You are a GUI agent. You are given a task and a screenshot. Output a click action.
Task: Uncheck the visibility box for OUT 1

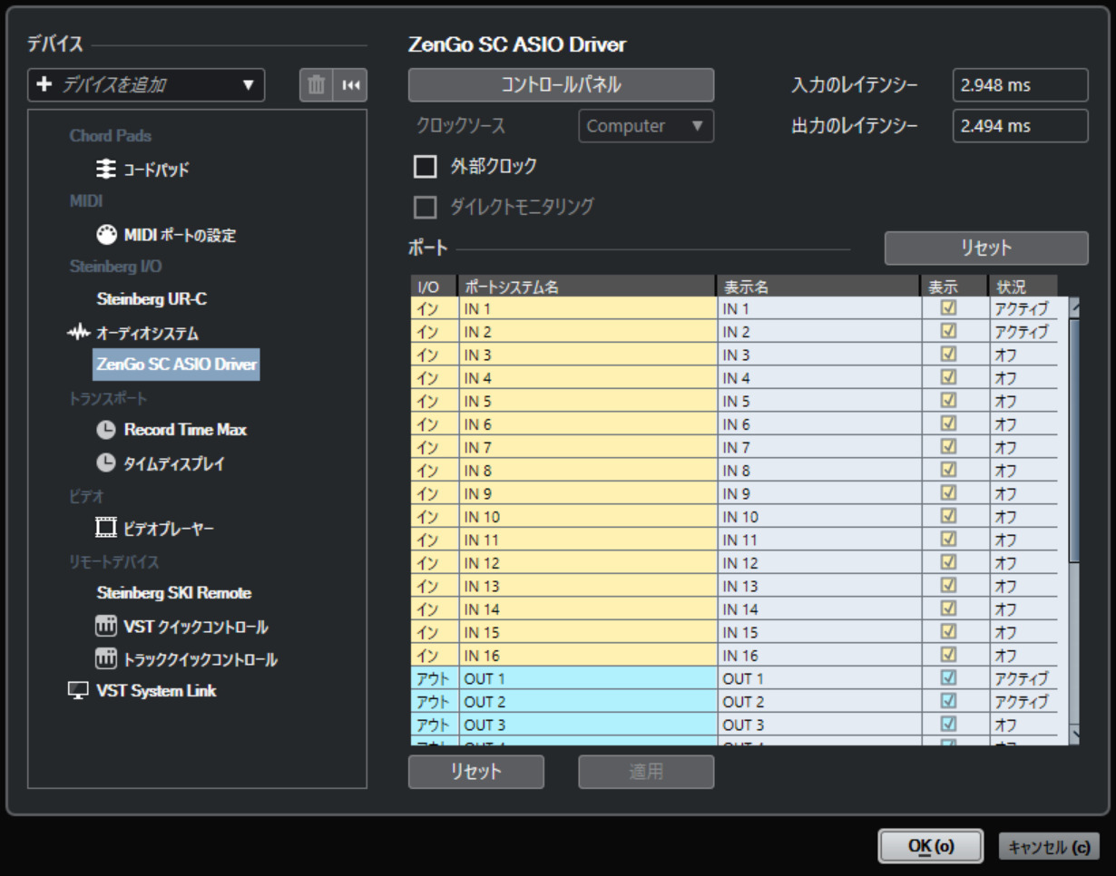tap(949, 677)
